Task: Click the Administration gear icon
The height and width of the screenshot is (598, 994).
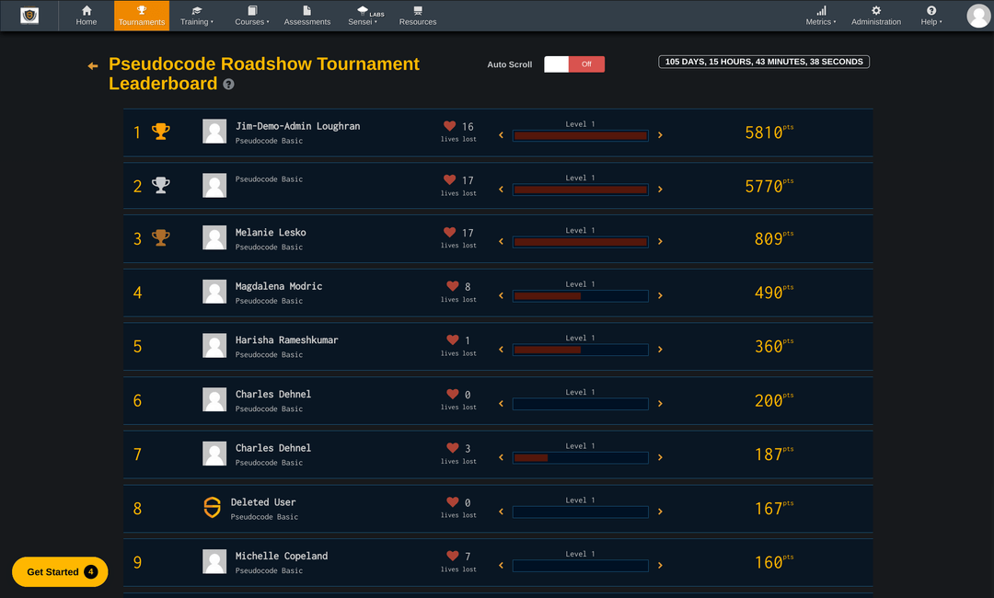Action: point(876,9)
